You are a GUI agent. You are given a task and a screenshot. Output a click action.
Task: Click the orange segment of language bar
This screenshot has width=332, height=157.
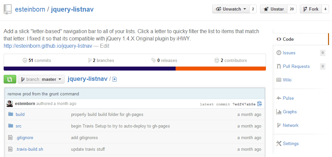click(220, 69)
